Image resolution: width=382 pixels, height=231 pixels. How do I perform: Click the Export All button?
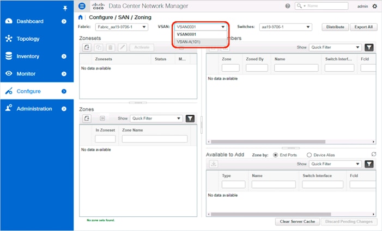[363, 27]
